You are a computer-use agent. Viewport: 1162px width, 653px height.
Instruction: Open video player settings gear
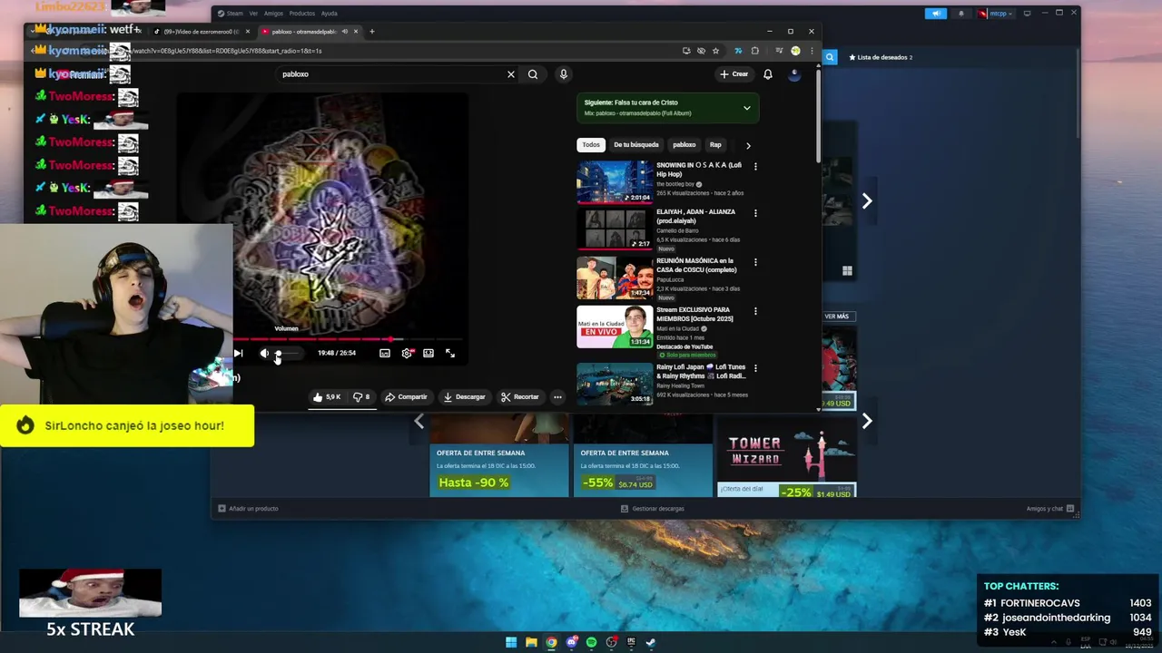[x=407, y=353]
